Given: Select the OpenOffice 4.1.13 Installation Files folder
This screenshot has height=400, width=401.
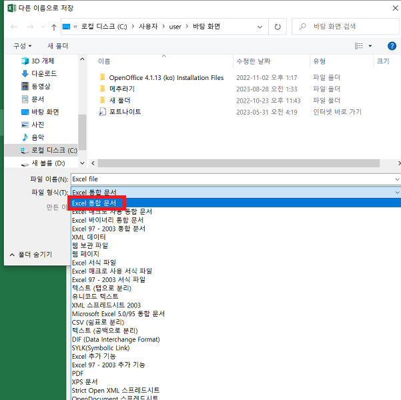Looking at the screenshot, I should [x=161, y=77].
